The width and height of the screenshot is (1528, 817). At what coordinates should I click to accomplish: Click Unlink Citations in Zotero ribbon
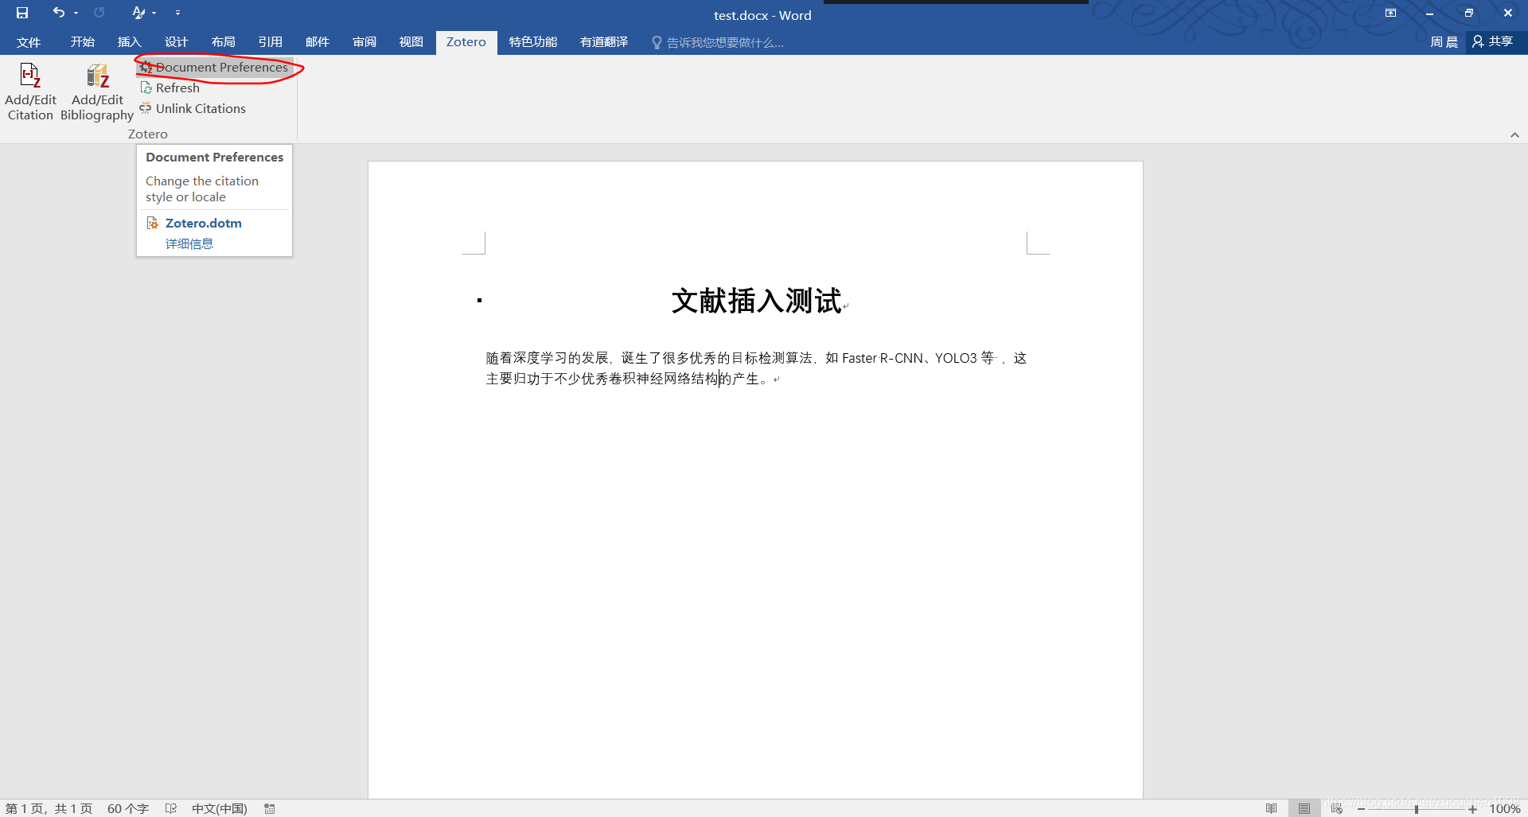coord(193,109)
